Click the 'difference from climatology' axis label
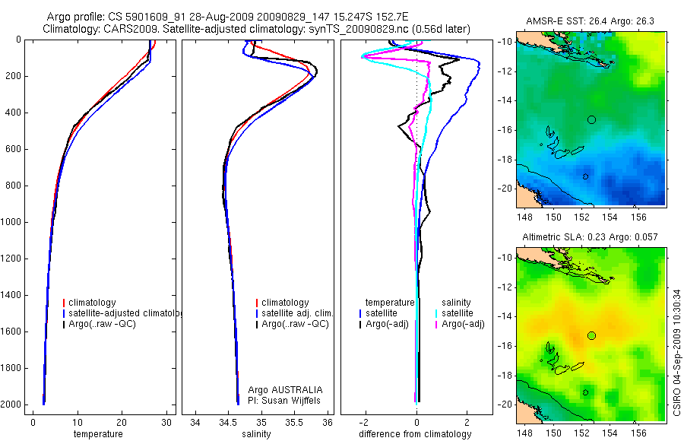The image size is (684, 441). [x=415, y=434]
